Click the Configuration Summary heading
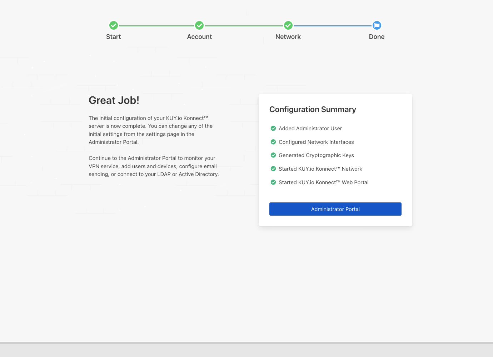The width and height of the screenshot is (493, 357). point(313,109)
